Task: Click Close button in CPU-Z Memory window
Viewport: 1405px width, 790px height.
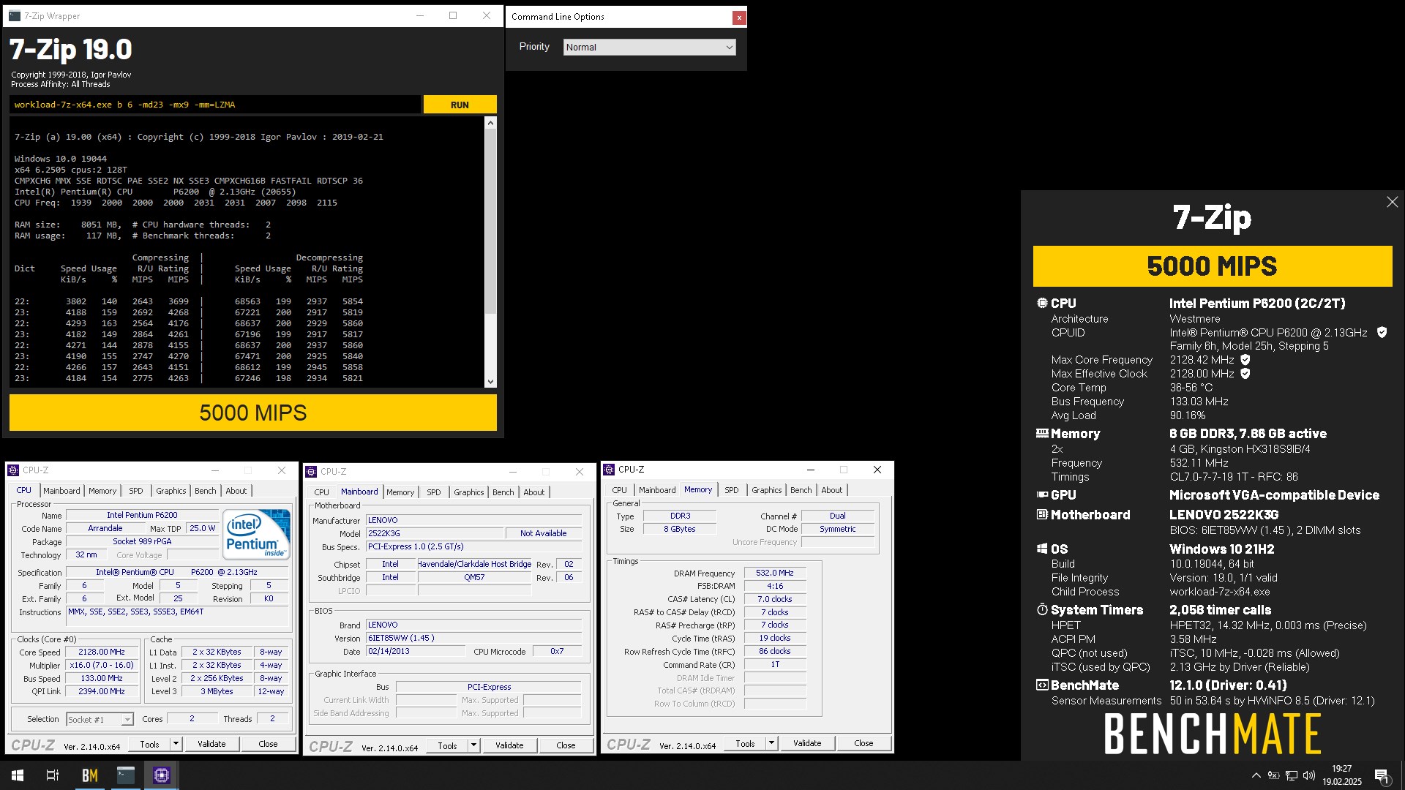Action: coord(863,743)
